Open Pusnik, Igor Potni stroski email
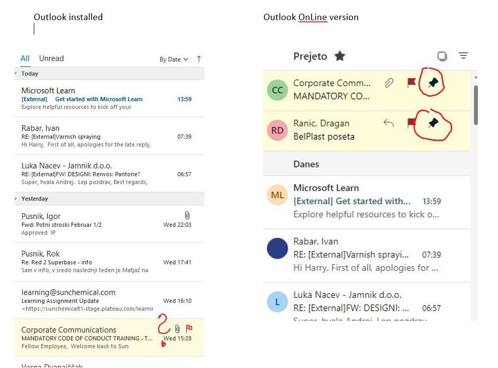This screenshot has width=498, height=368. pyautogui.click(x=109, y=224)
